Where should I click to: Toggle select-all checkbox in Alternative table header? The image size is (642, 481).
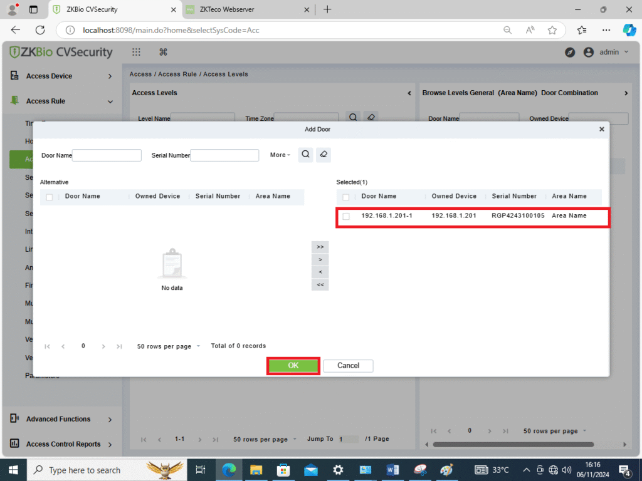click(50, 197)
